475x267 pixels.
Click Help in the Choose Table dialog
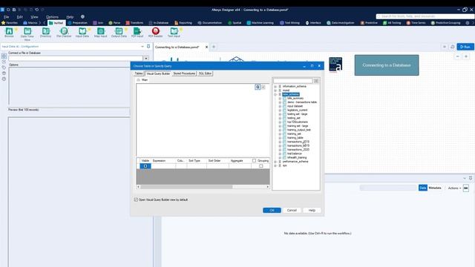point(312,210)
